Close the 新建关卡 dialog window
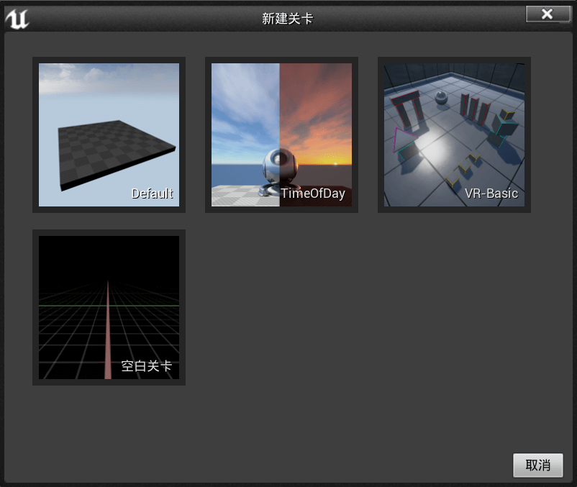The image size is (577, 487). [548, 14]
